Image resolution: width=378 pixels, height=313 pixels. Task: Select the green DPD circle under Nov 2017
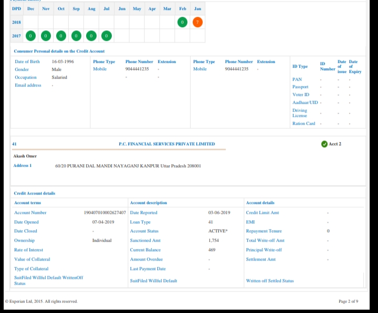46,36
